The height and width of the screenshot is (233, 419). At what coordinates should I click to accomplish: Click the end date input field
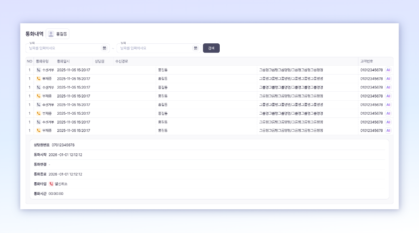point(155,48)
